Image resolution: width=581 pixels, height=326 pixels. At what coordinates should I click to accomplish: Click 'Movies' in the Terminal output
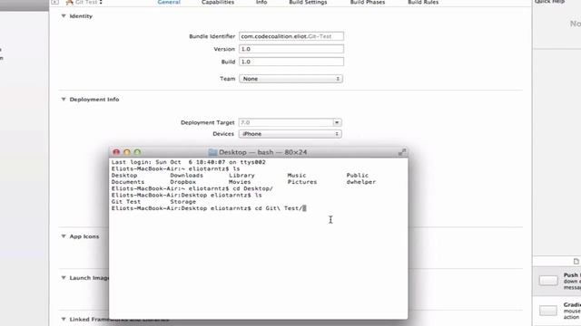click(x=240, y=182)
